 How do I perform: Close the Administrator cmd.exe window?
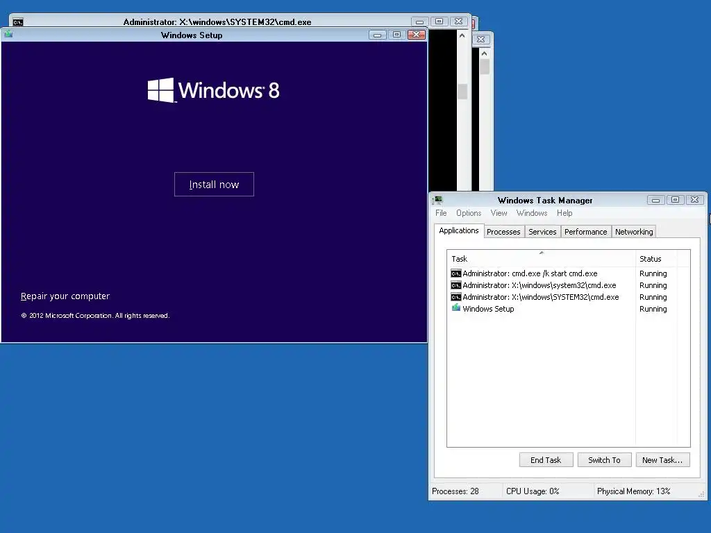(x=458, y=22)
